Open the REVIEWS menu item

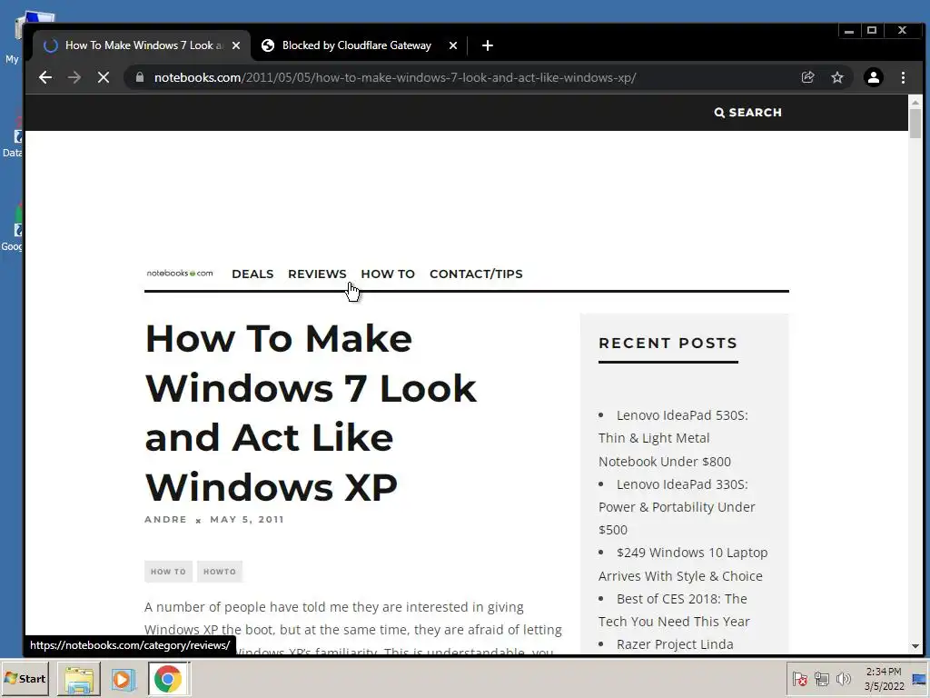pos(317,274)
